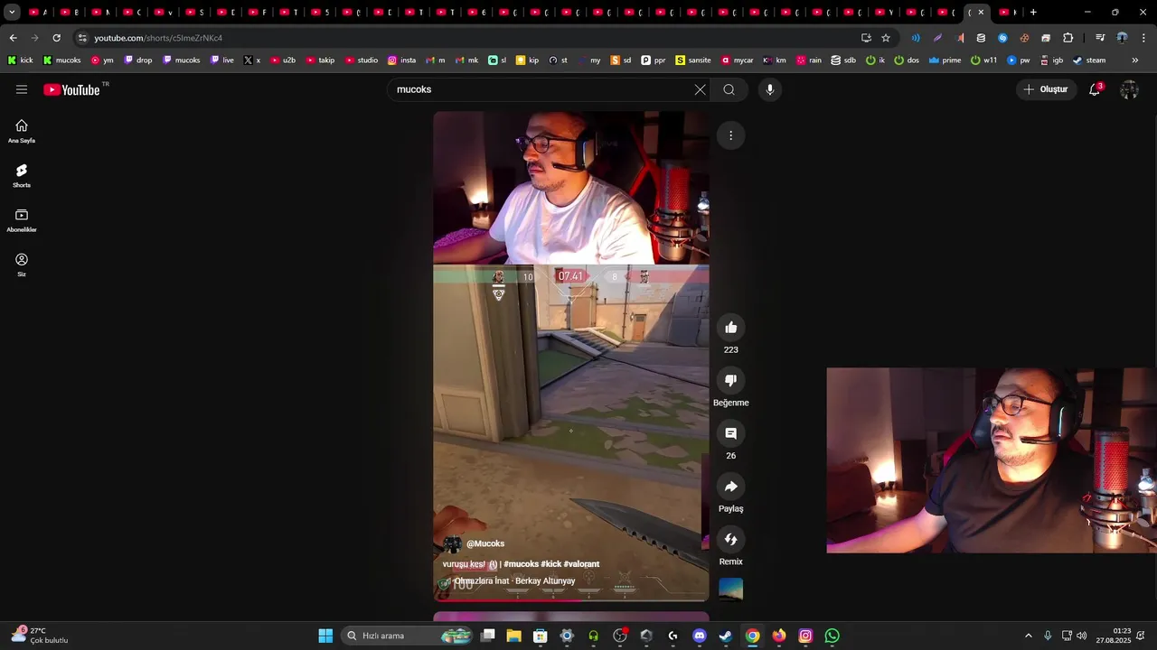Viewport: 1157px width, 650px height.
Task: Click the browser address bar URL
Action: click(158, 38)
